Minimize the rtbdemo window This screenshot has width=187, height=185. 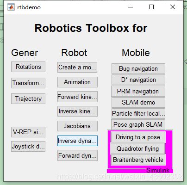[x=131, y=7]
